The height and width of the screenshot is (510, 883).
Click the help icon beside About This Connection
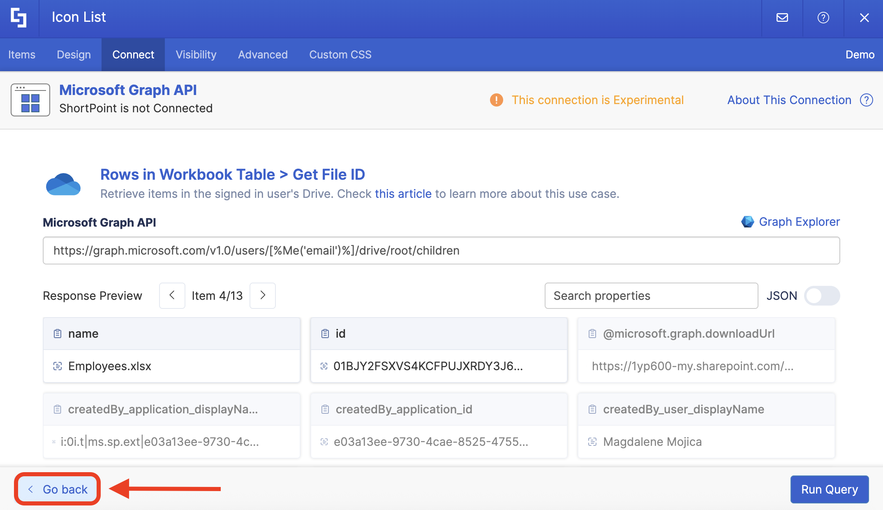coord(866,100)
